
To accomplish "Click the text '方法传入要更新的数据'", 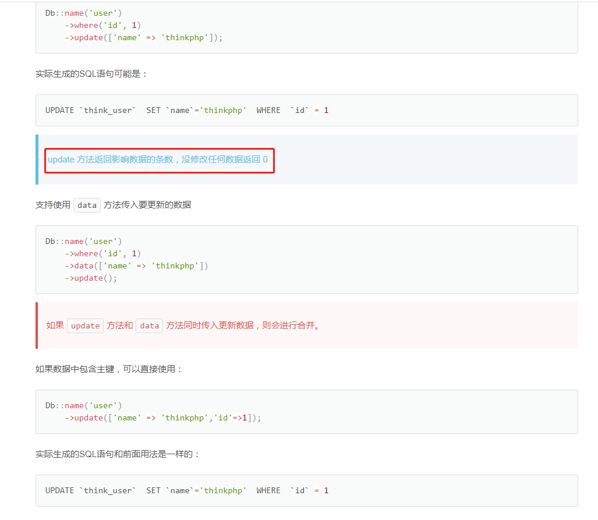I will pyautogui.click(x=147, y=205).
